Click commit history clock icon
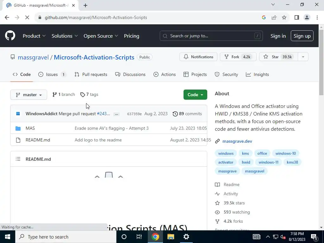The image size is (324, 243). (x=175, y=114)
